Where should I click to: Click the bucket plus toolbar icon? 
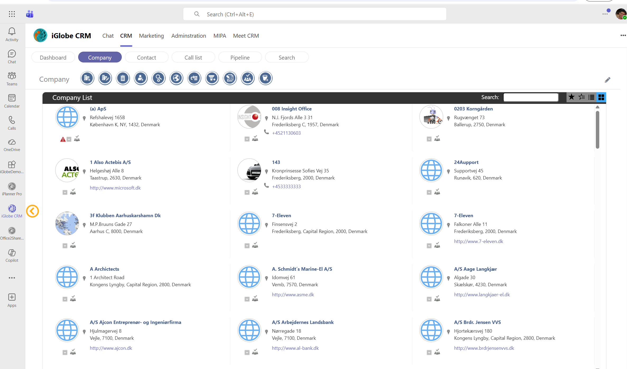pyautogui.click(x=265, y=78)
